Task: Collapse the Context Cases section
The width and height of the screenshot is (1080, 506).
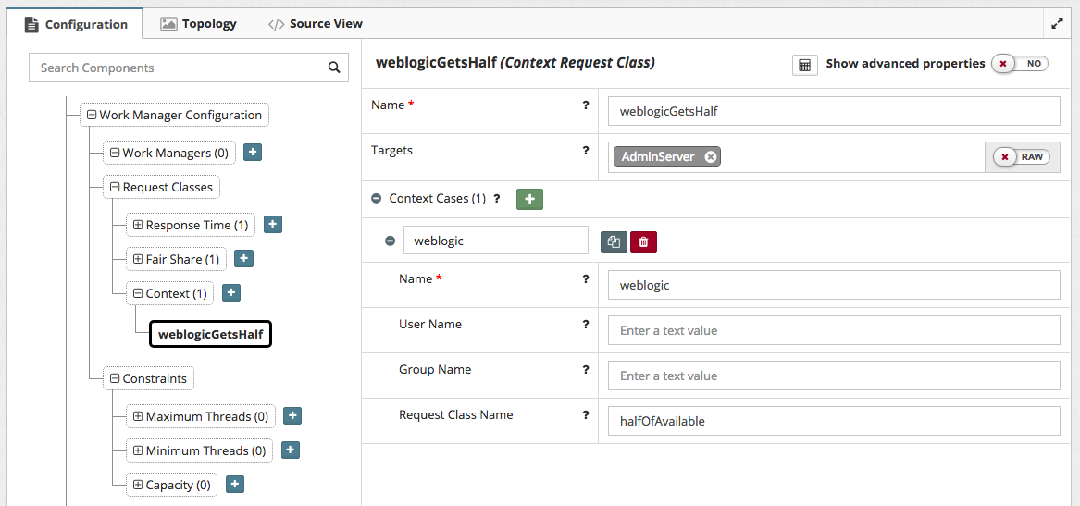Action: tap(377, 198)
